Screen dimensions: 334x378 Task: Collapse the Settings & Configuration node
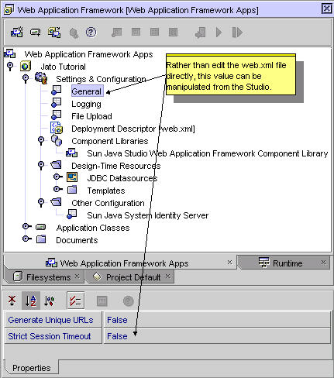(x=26, y=78)
